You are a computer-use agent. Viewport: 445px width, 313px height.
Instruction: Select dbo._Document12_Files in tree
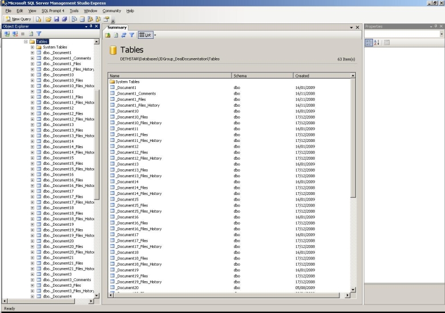pos(63,113)
